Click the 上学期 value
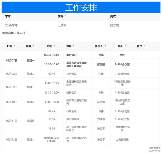The image size is (162, 154). pos(62,25)
